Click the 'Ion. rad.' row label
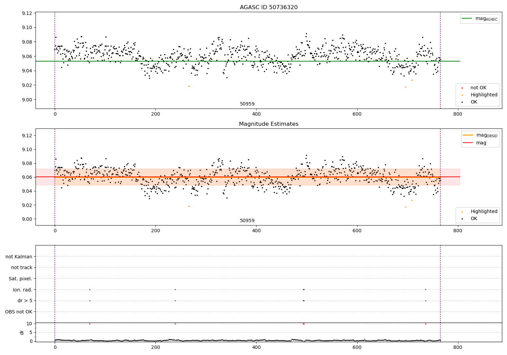 [x=23, y=290]
